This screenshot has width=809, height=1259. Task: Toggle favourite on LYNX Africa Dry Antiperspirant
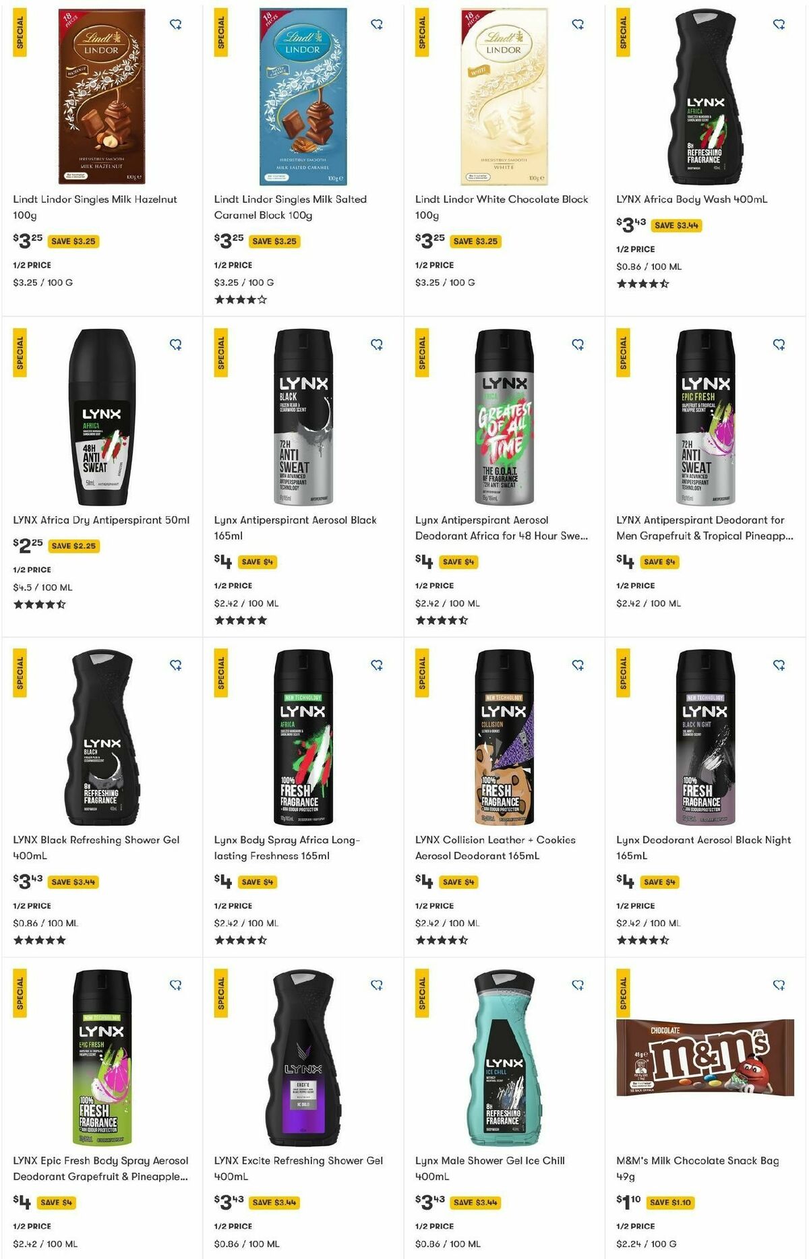click(x=176, y=344)
